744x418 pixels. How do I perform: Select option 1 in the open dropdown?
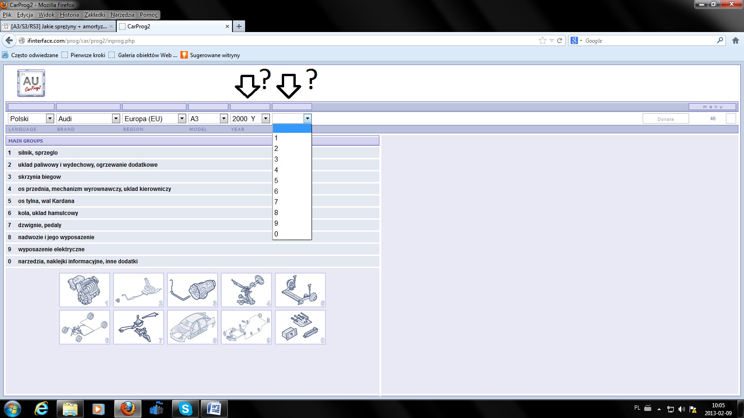pyautogui.click(x=292, y=138)
